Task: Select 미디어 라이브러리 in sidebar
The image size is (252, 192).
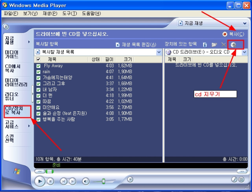Action: click(x=16, y=82)
